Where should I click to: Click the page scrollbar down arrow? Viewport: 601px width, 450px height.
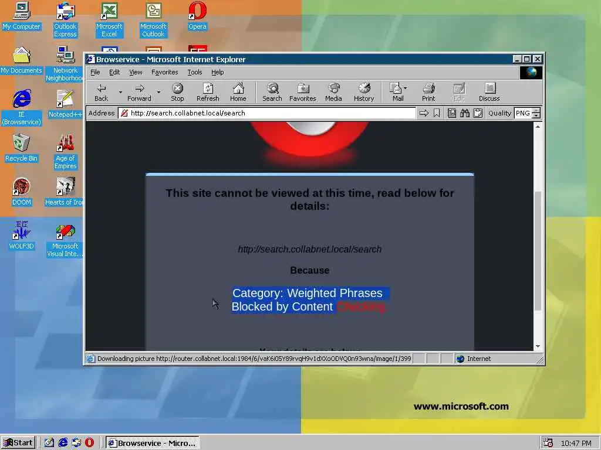pyautogui.click(x=538, y=346)
